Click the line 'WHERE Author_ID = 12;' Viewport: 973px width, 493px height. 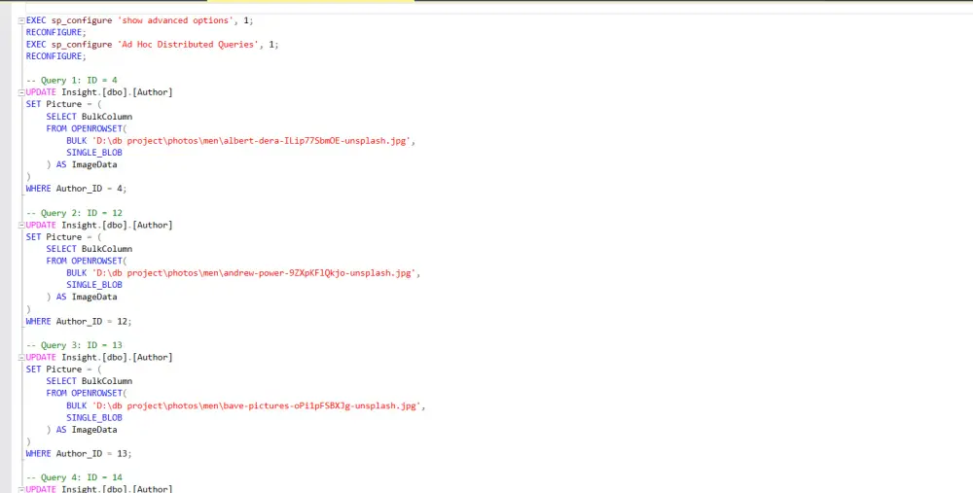[x=79, y=321]
